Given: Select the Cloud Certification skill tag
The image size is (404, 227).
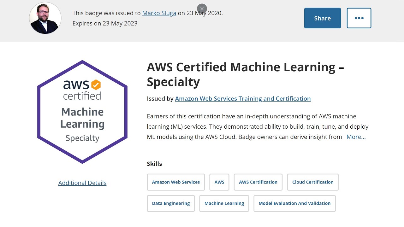Looking at the screenshot, I should [313, 182].
